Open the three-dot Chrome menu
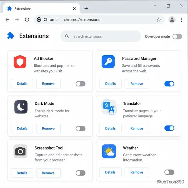Image resolution: width=188 pixels, height=188 pixels. (x=182, y=20)
